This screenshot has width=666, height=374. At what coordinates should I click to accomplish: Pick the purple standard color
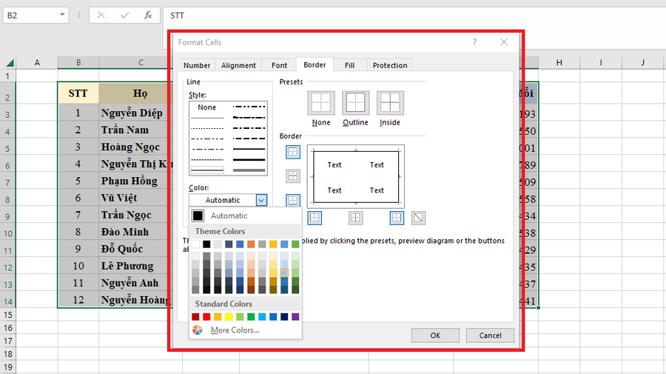(x=295, y=317)
